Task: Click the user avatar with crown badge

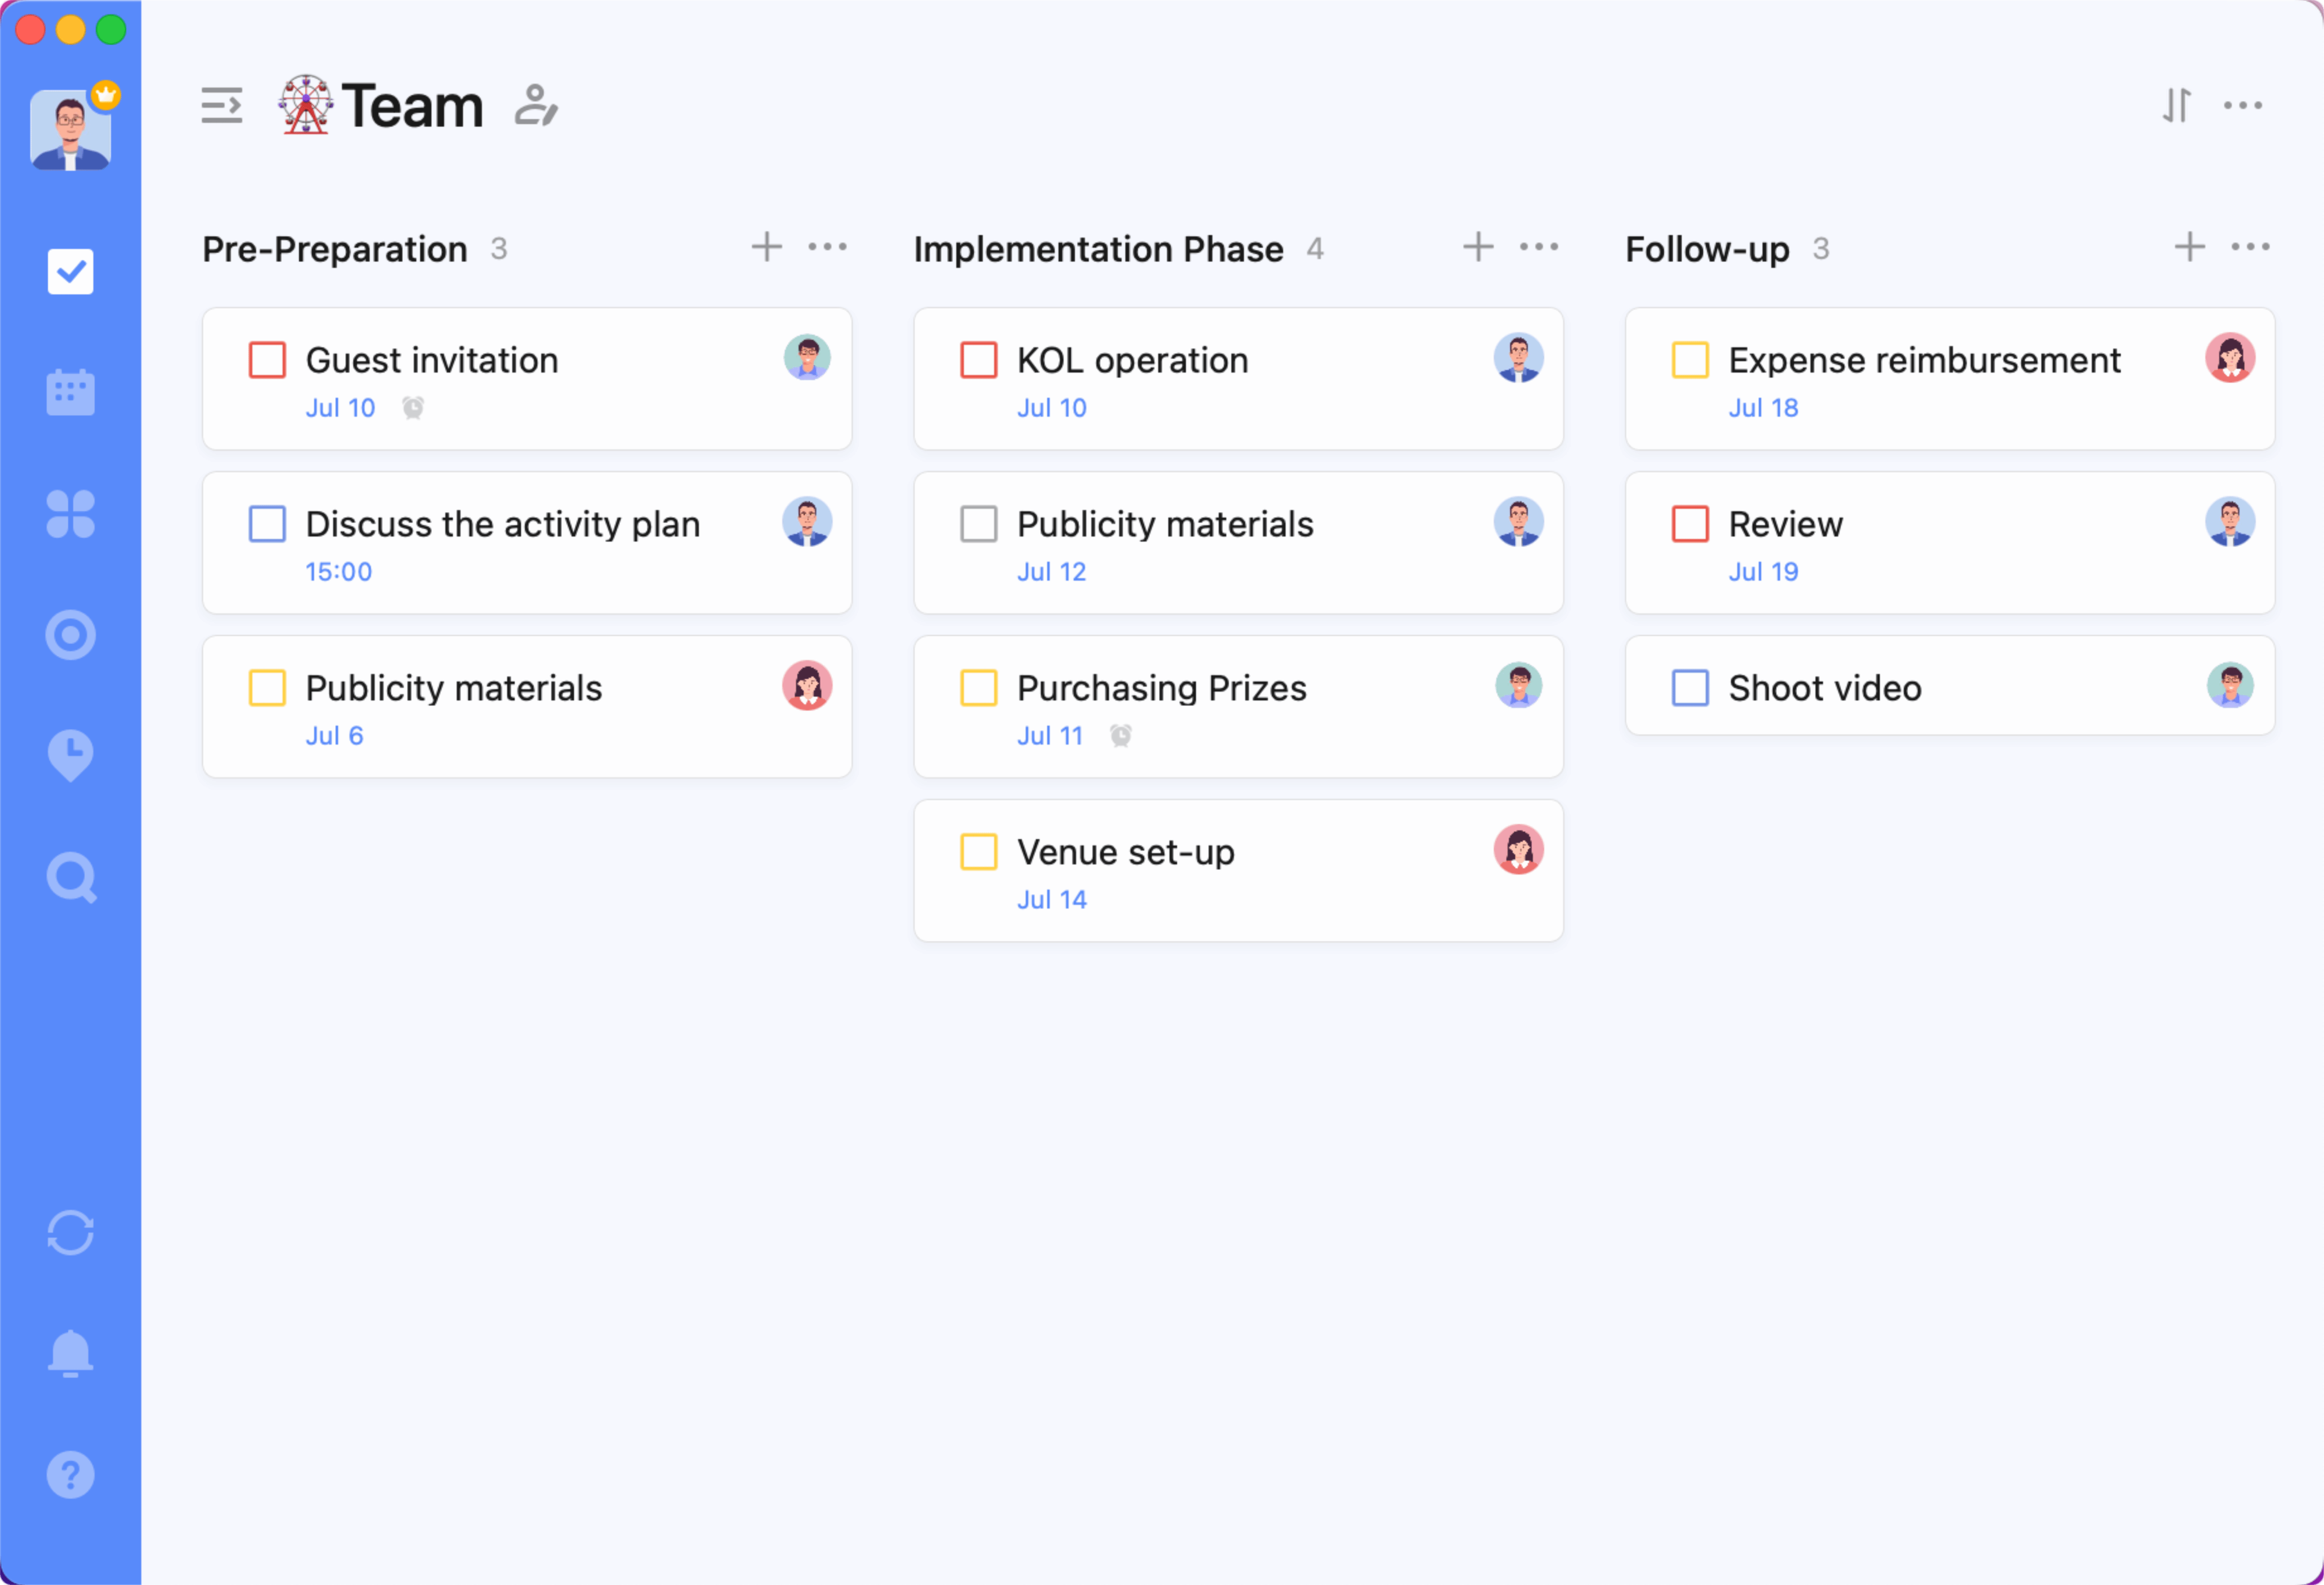Action: point(70,128)
